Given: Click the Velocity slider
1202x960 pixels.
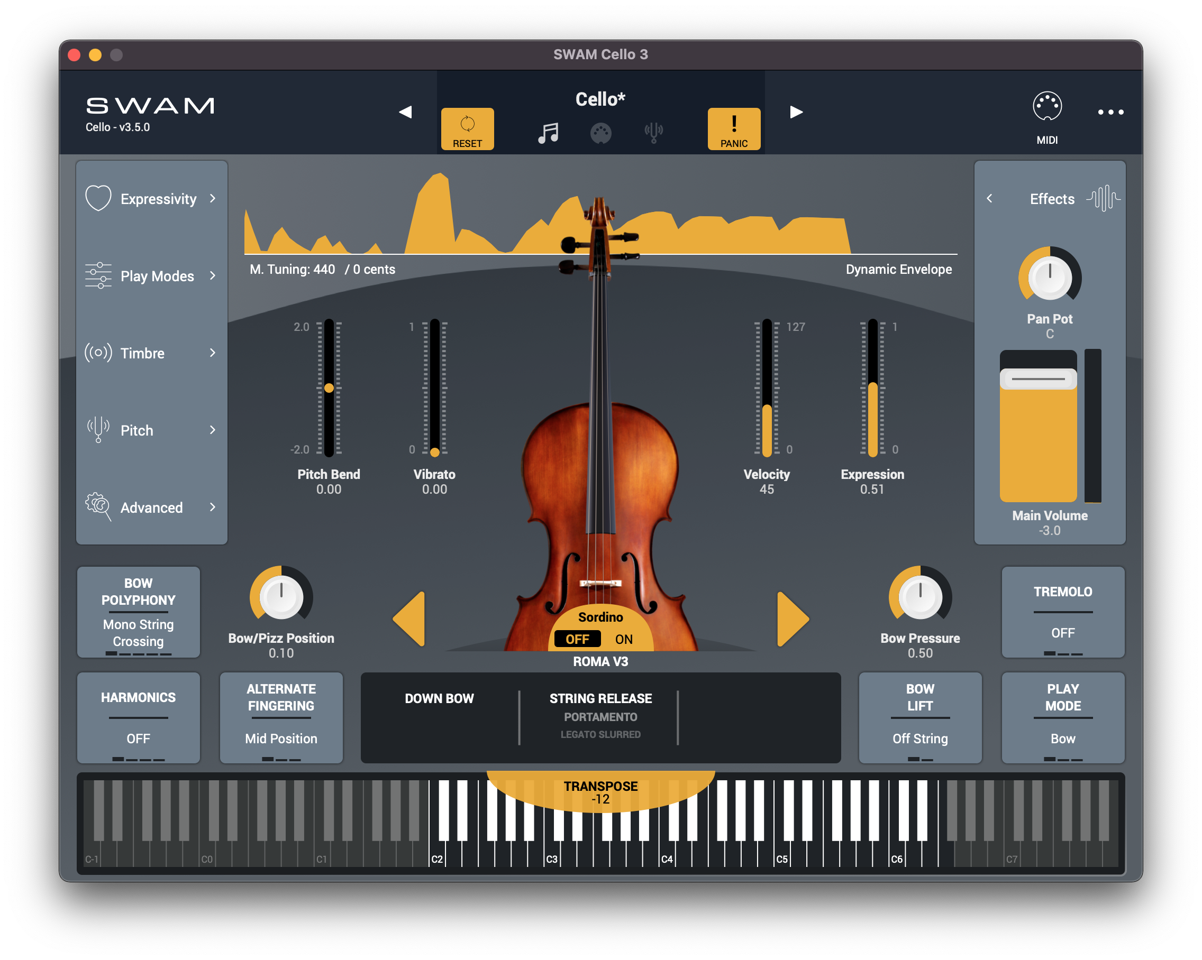Looking at the screenshot, I should pyautogui.click(x=767, y=388).
